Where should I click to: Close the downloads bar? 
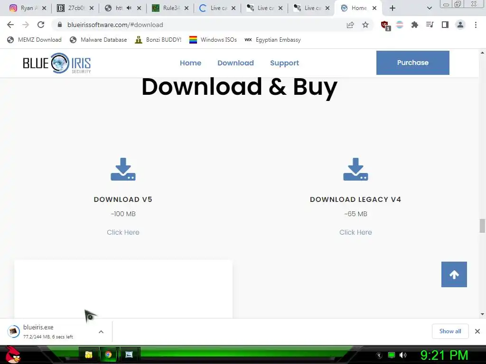tap(477, 331)
